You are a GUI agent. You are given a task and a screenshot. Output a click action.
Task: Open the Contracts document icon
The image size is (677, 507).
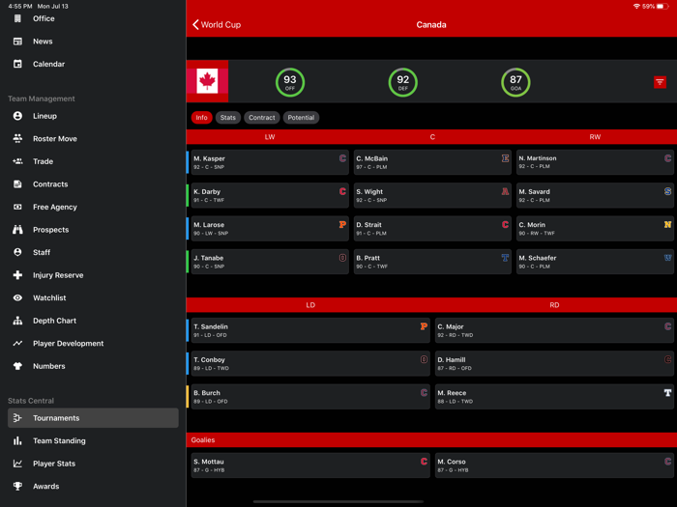pos(17,184)
